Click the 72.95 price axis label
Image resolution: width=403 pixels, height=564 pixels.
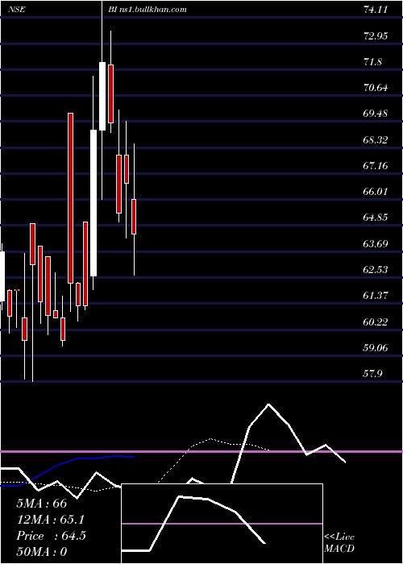click(x=376, y=36)
